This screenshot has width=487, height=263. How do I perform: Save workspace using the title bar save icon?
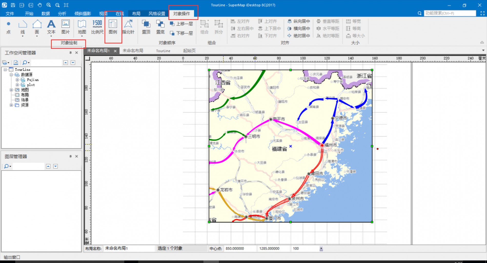pyautogui.click(x=13, y=5)
